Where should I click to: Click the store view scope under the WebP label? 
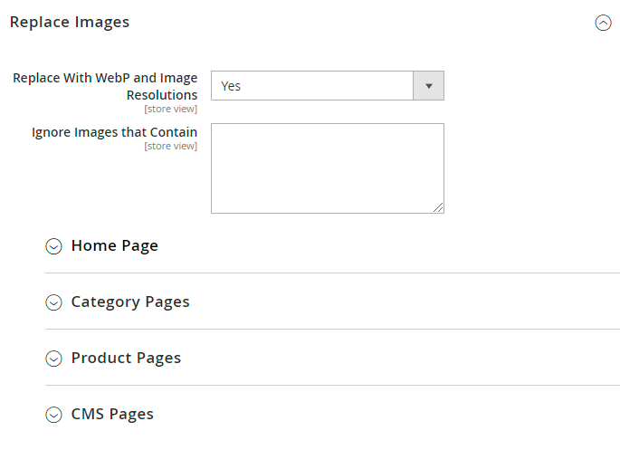coord(170,110)
